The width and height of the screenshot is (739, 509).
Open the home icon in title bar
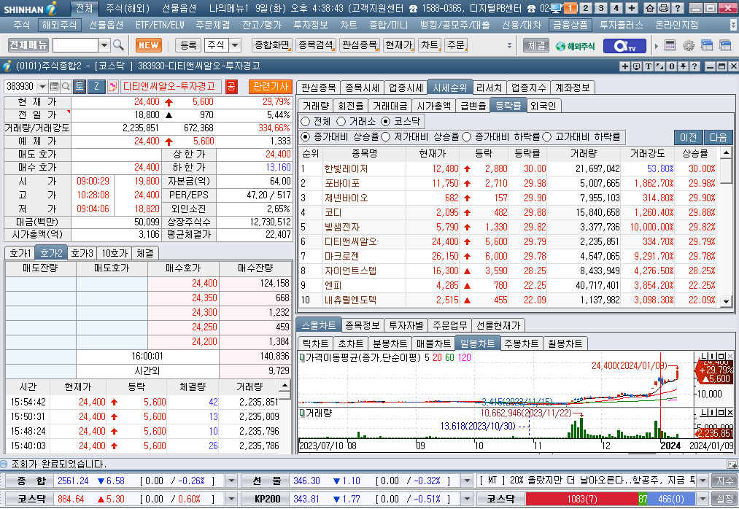[x=650, y=8]
